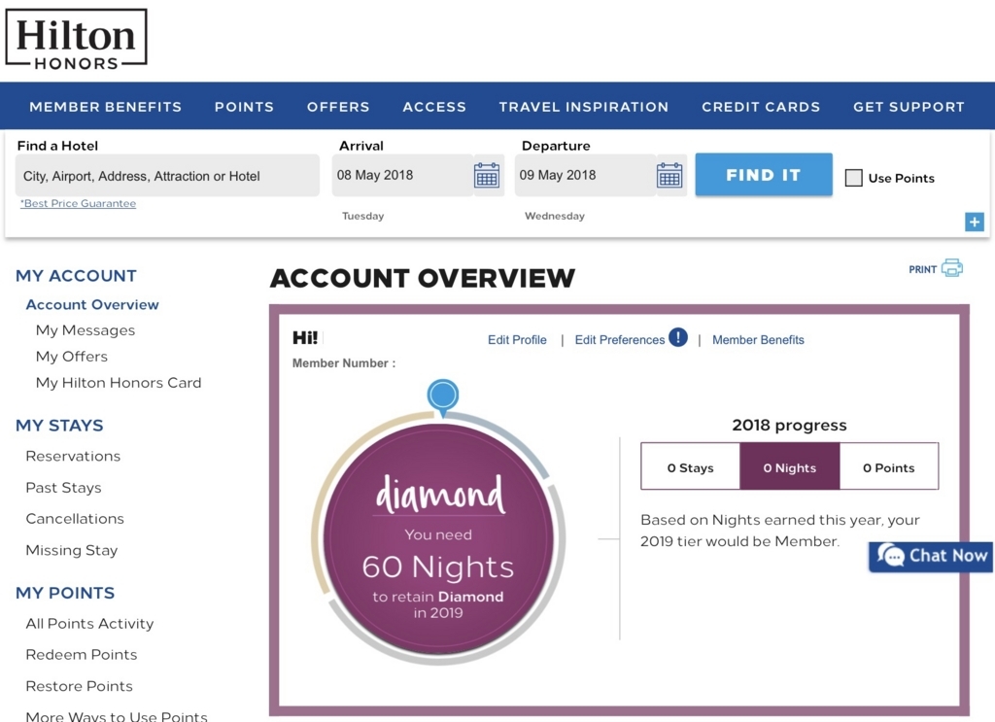
Task: Click the Departure date field
Action: 585,175
